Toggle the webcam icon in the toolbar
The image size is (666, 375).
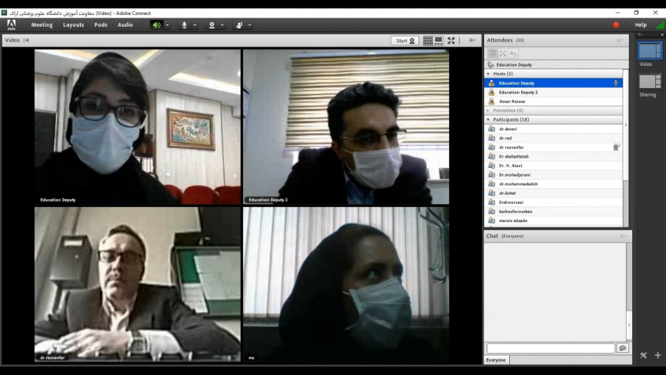point(212,25)
